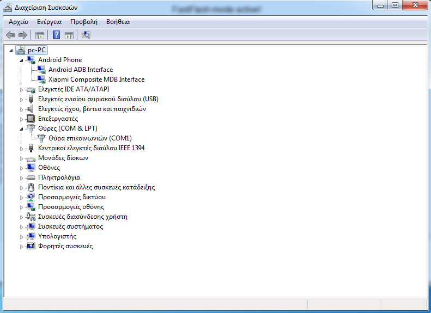
Task: Select the Xiaomi Composite MDB Interface label
Action: pyautogui.click(x=96, y=79)
